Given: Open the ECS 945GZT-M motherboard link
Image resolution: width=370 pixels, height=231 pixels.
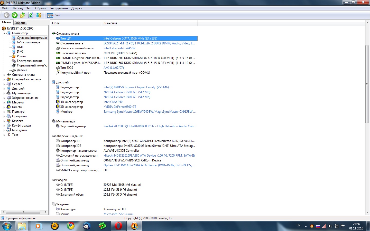Looking at the screenshot, I should 149,43.
